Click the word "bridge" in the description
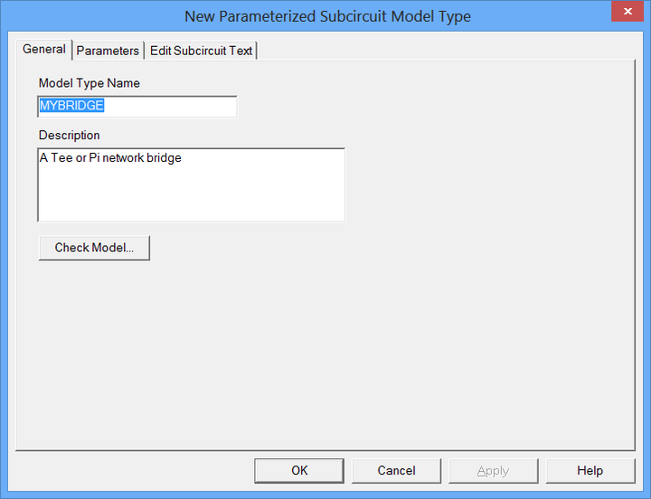This screenshot has height=499, width=651. point(164,157)
